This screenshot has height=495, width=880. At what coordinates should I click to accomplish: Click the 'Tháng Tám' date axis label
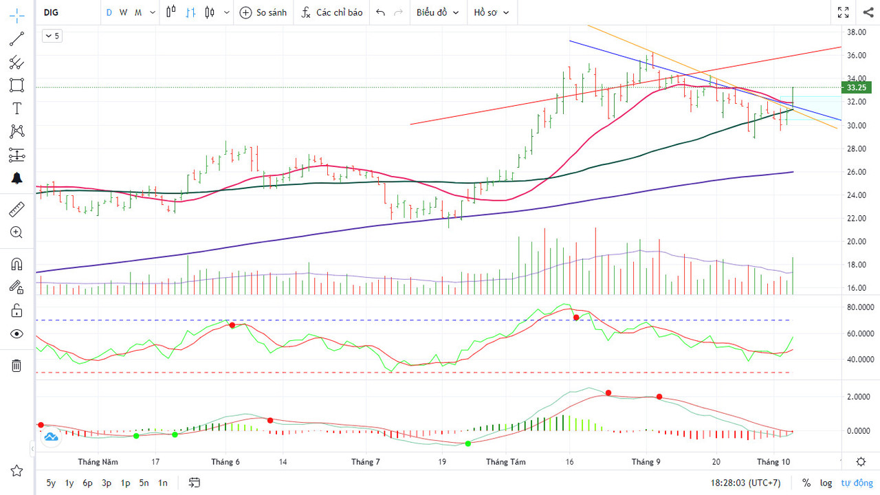pyautogui.click(x=505, y=462)
